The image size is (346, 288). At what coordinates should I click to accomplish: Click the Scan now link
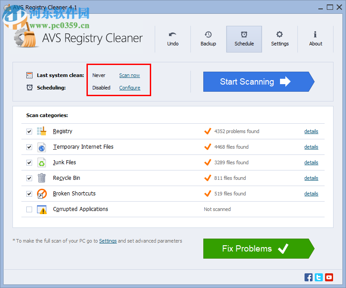[x=130, y=75]
